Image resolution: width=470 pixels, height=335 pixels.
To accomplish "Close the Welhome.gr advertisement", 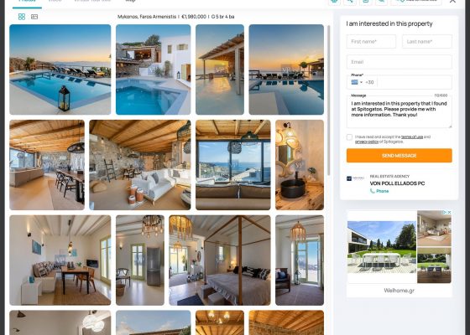I will [x=449, y=212].
